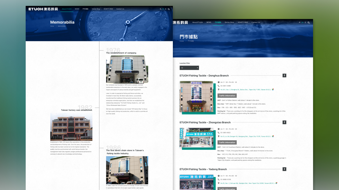Click the 漁拓釣具 logo on store locations page
Screen dimensions: 339x190
pyautogui.click(x=181, y=22)
